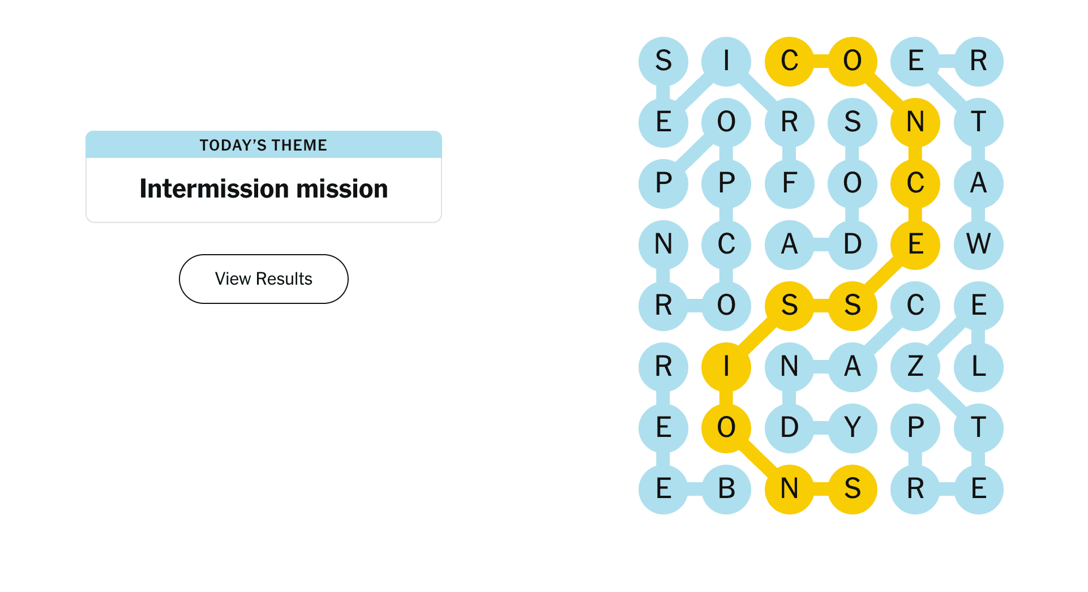
Task: Click the letter Y tile
Action: pos(852,428)
